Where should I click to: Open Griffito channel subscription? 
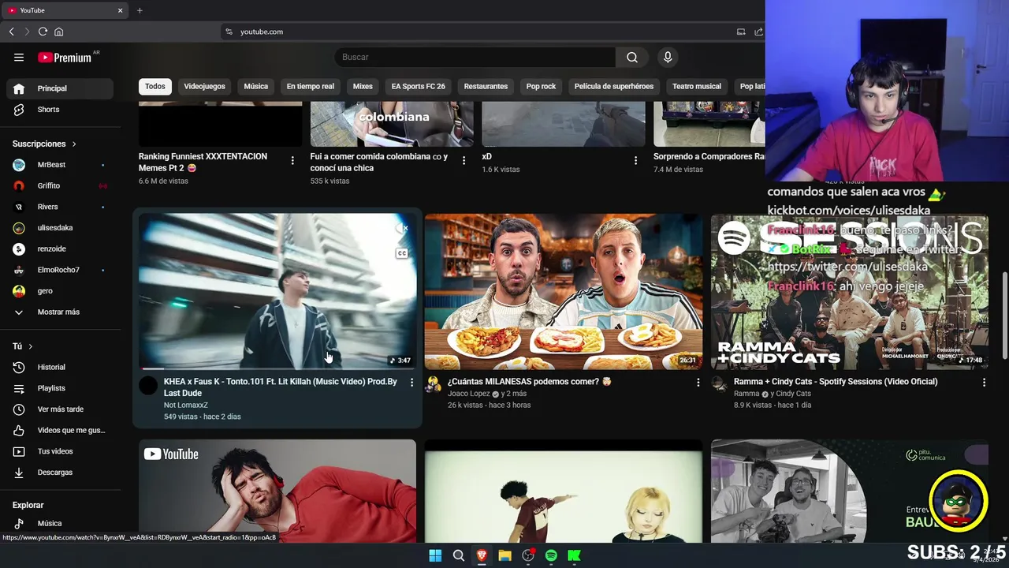[60, 185]
